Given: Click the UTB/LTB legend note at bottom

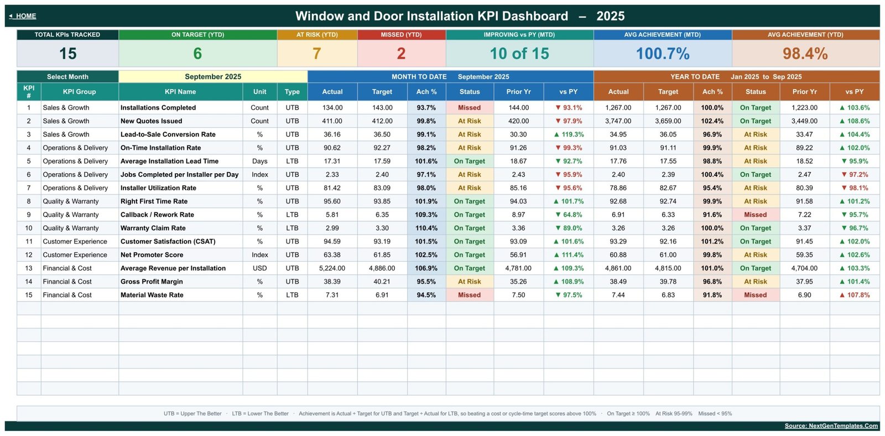Looking at the screenshot, I should (x=447, y=413).
